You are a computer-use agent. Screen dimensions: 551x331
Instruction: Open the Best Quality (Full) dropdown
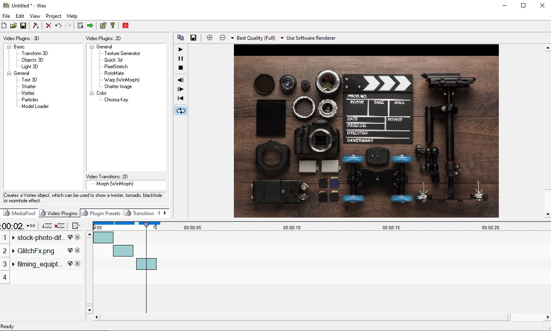click(x=234, y=38)
